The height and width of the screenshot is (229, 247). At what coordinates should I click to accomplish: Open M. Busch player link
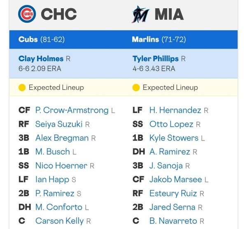point(53,152)
